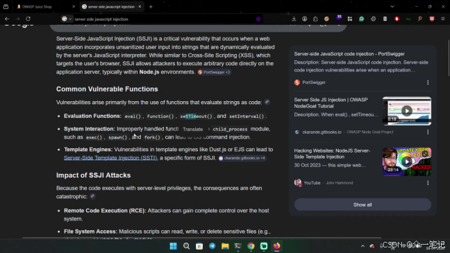Screen dimensions: 450x253
Task: Open File Explorer from taskbar
Action: [x=225, y=246]
